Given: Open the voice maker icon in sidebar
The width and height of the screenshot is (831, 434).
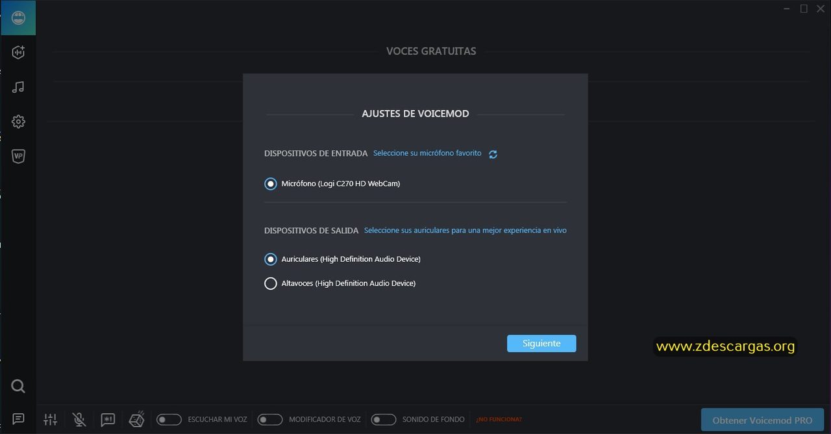Looking at the screenshot, I should pyautogui.click(x=18, y=53).
